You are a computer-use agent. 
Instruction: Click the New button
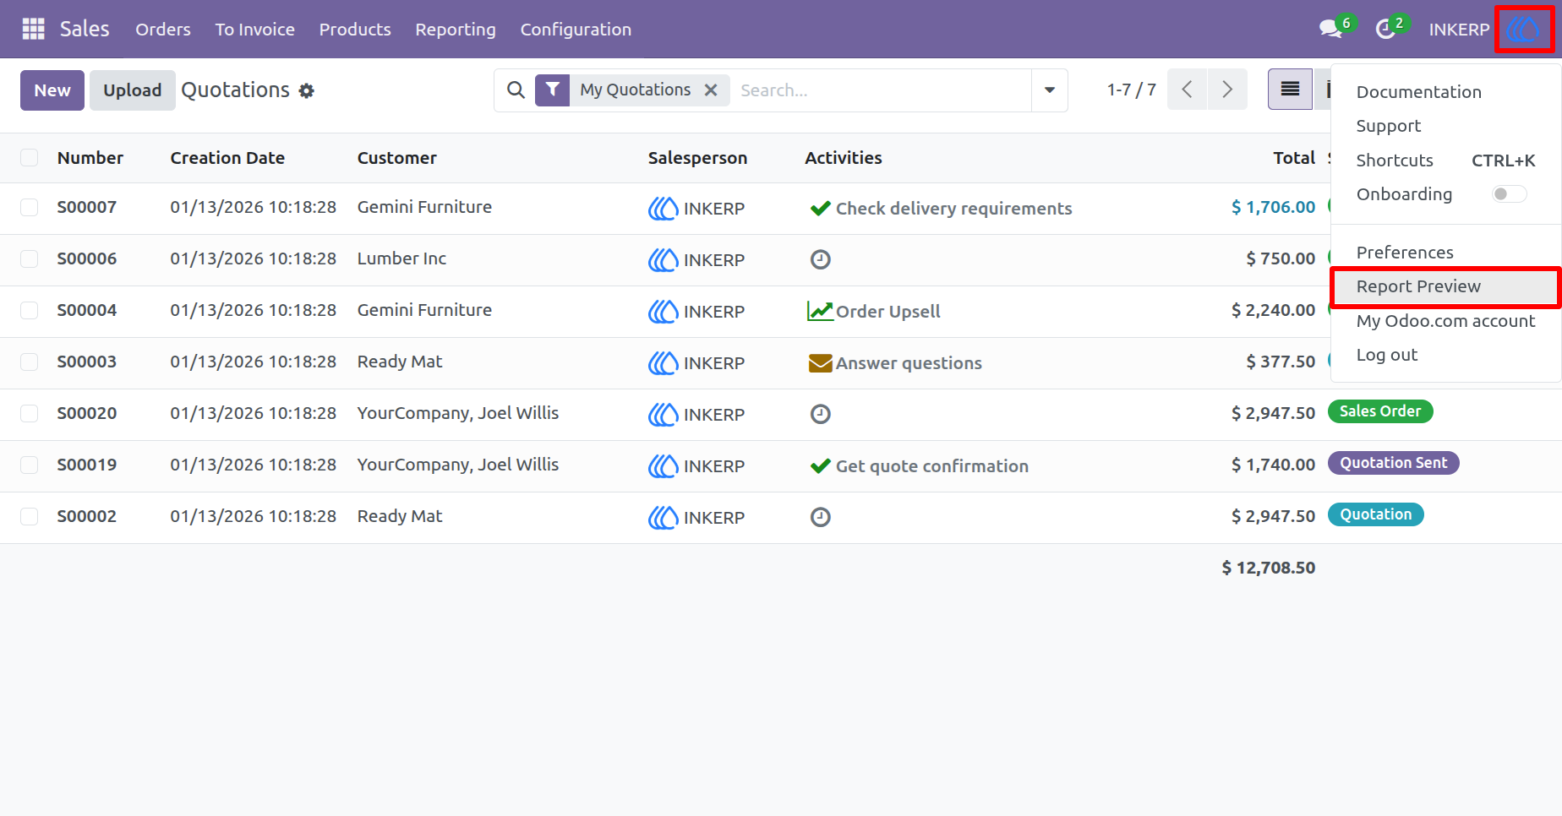point(52,90)
